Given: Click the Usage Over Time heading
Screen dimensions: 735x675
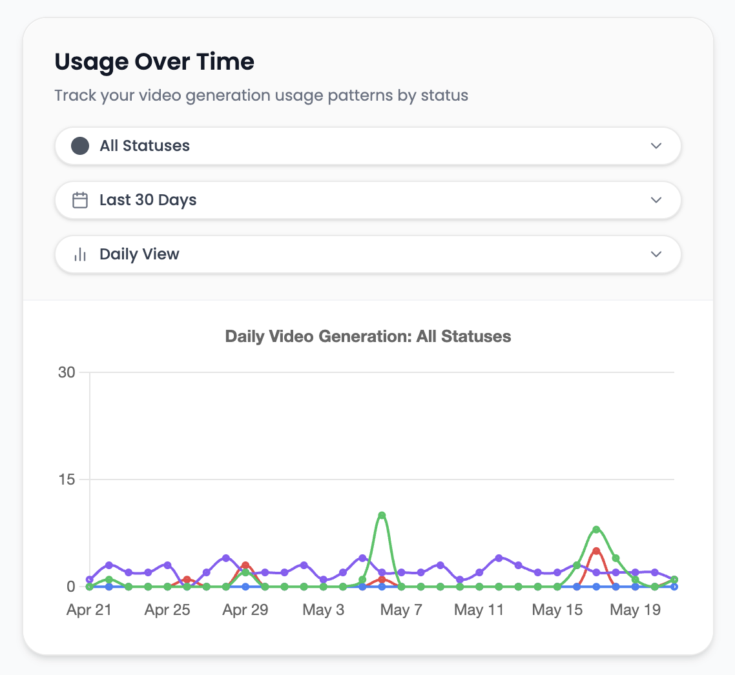Looking at the screenshot, I should click(x=154, y=62).
